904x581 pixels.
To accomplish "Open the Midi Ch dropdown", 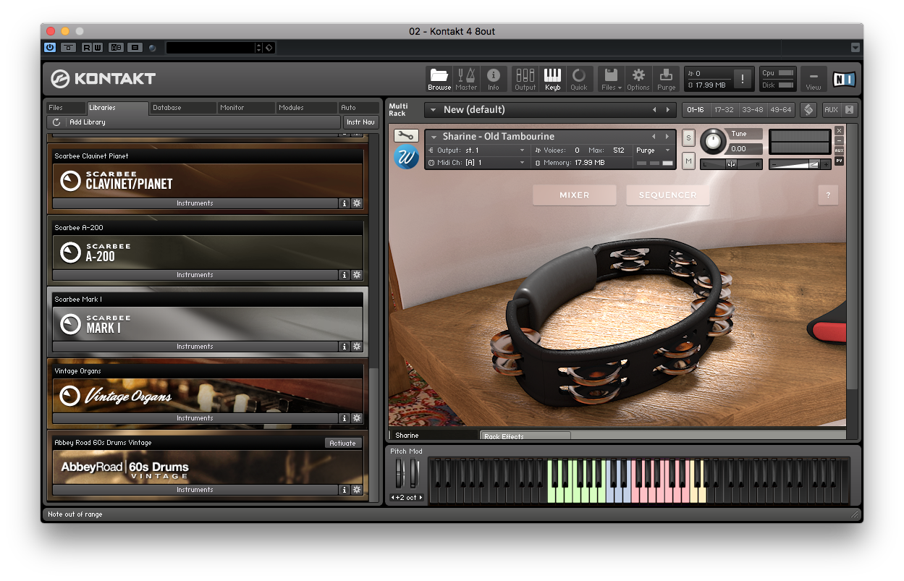I will coord(523,163).
